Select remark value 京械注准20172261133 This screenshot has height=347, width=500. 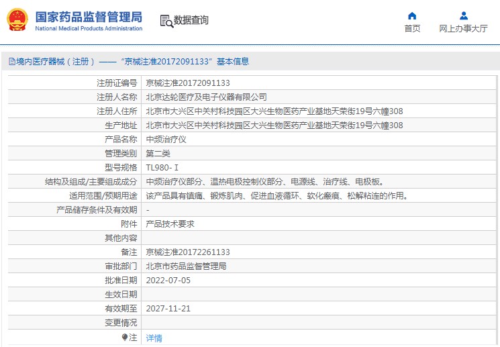[x=188, y=252]
